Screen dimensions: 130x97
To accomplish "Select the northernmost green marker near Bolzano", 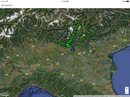I will [83, 19].
